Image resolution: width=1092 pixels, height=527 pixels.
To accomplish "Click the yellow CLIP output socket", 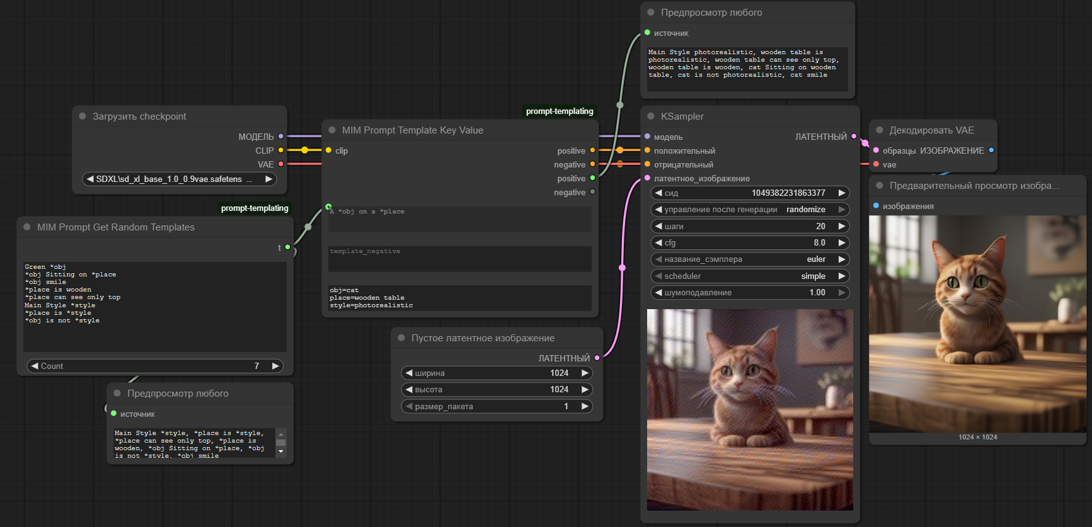I will (281, 150).
